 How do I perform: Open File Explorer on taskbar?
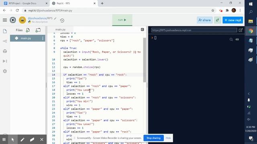point(251,21)
